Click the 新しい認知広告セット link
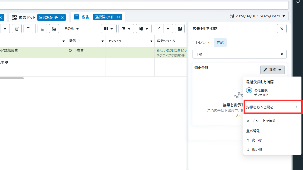The image size is (303, 170). point(172,50)
